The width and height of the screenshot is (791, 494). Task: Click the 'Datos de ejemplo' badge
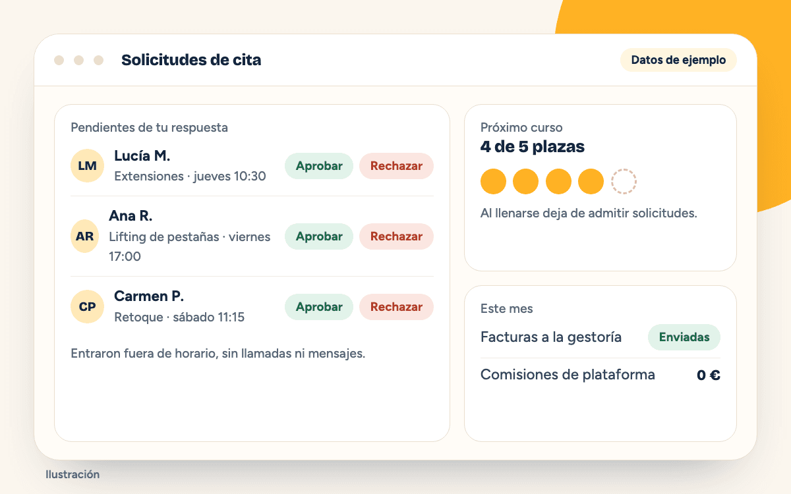(678, 60)
